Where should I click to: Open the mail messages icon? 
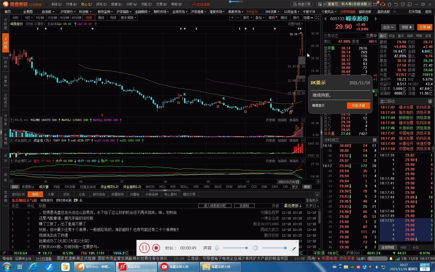[376, 4]
